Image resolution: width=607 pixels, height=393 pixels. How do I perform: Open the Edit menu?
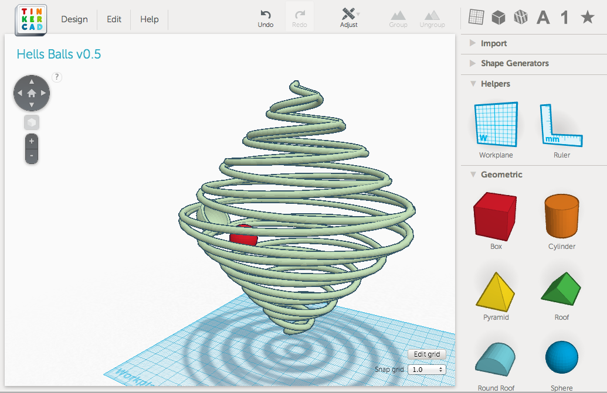114,19
